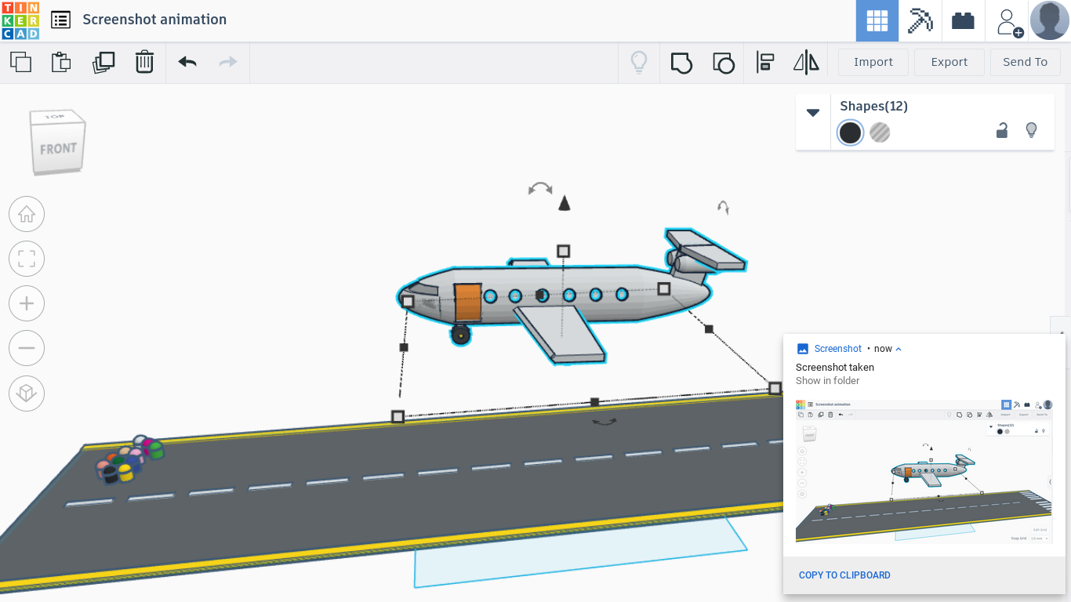Show all hidden shapes lightbulb
This screenshot has height=602, width=1071.
tap(640, 62)
